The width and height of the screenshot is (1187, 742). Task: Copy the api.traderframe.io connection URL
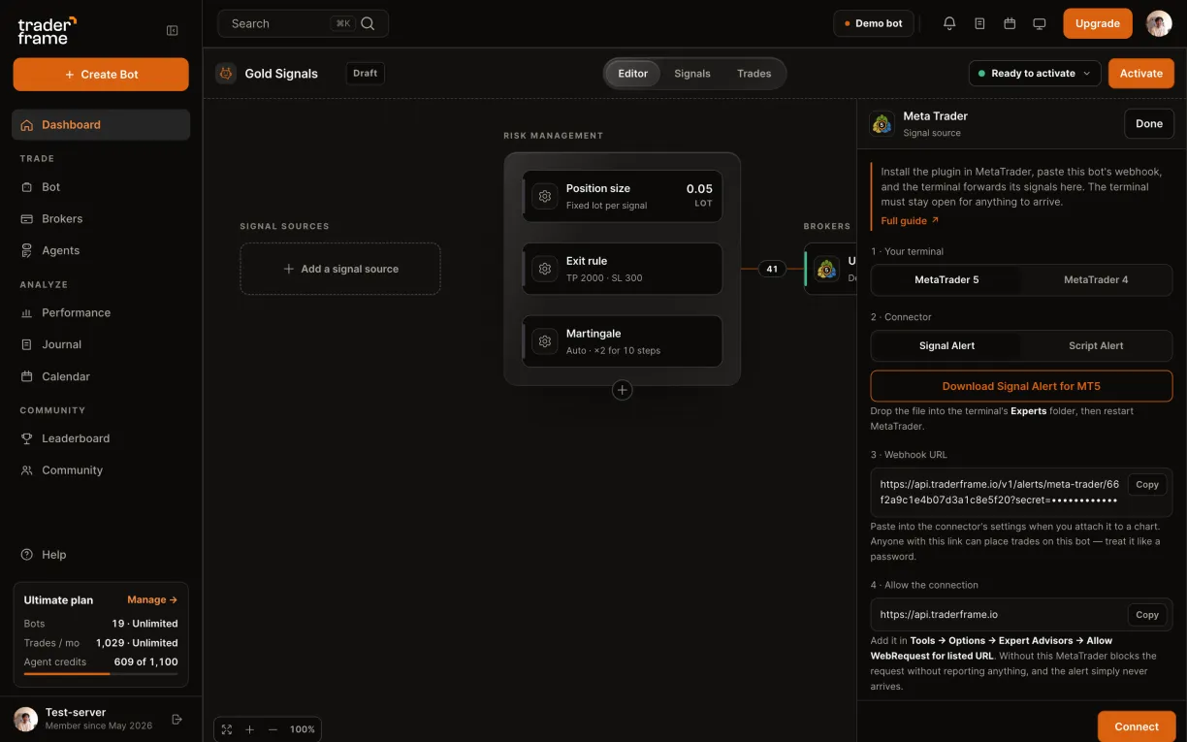tap(1147, 615)
